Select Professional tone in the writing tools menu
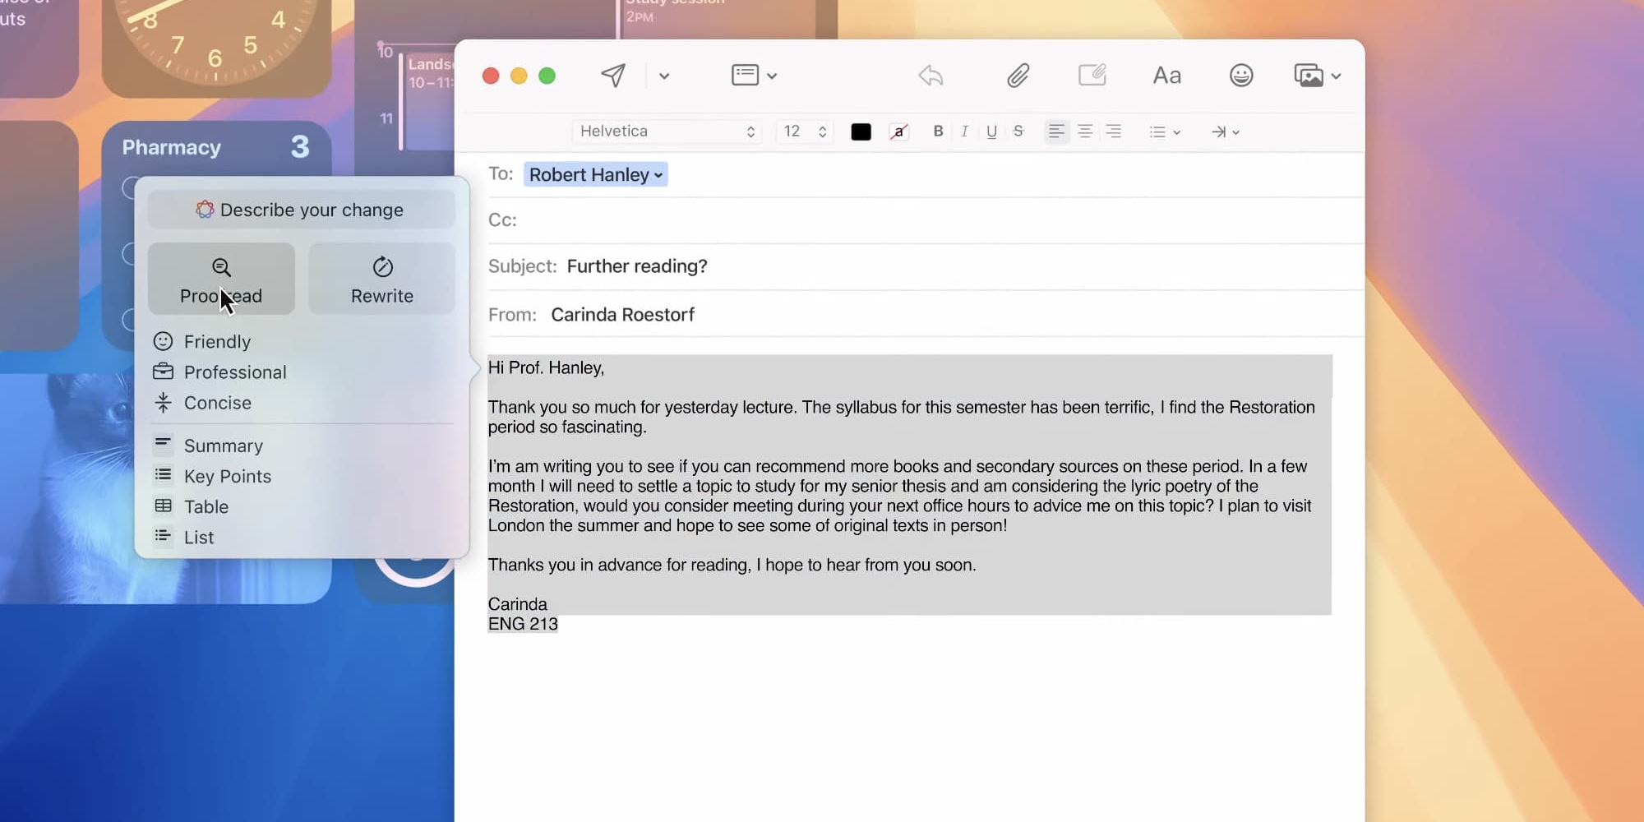The width and height of the screenshot is (1644, 822). tap(234, 372)
